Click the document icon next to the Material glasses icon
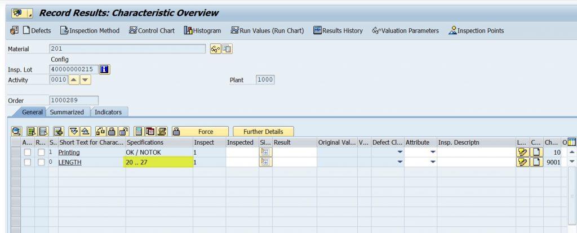This screenshot has width=577, height=233. (227, 48)
